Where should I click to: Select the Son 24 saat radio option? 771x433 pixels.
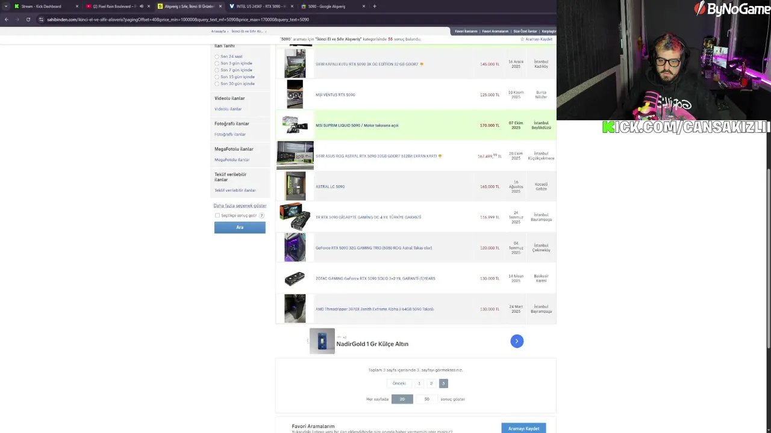pos(217,57)
